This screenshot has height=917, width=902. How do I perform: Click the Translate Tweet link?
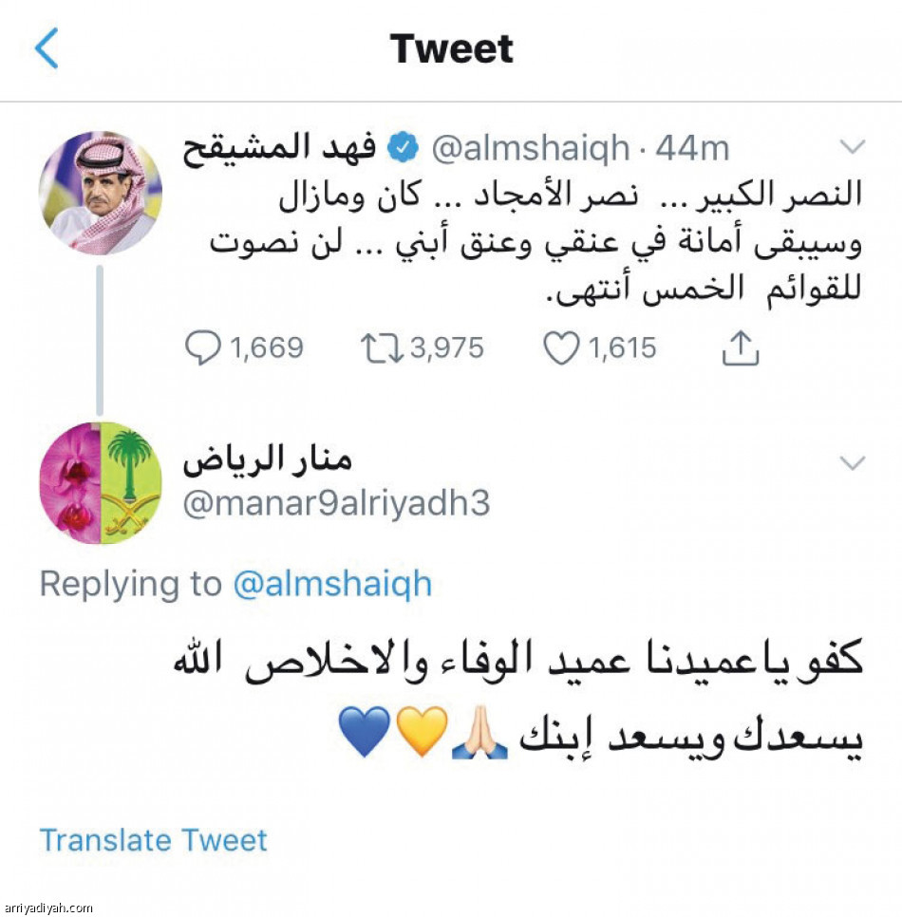(152, 840)
